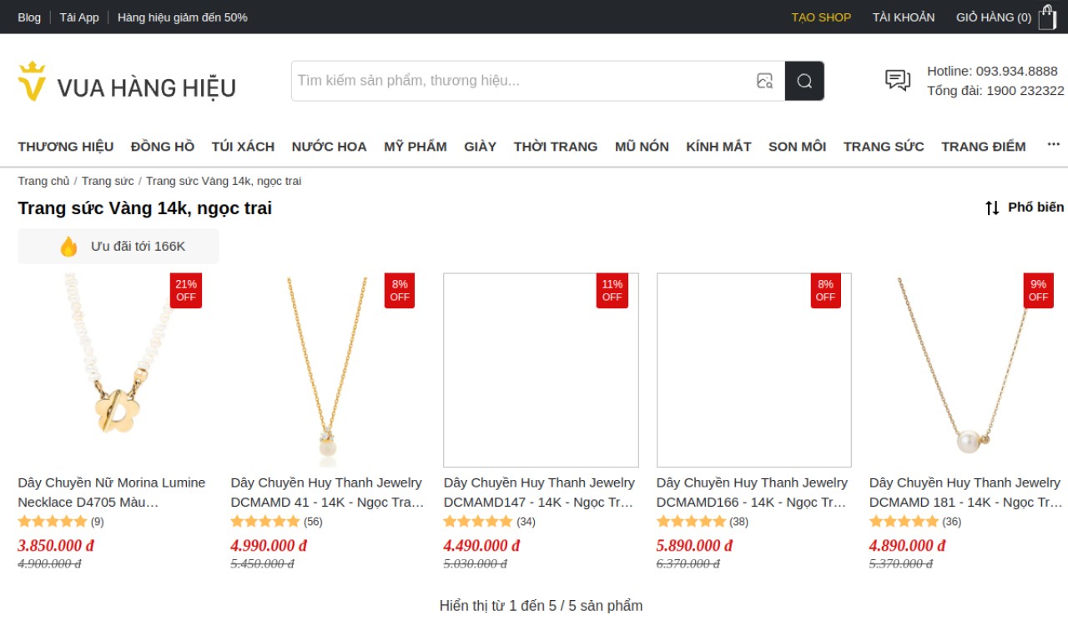Open the NƯỚC HOA menu

[329, 146]
